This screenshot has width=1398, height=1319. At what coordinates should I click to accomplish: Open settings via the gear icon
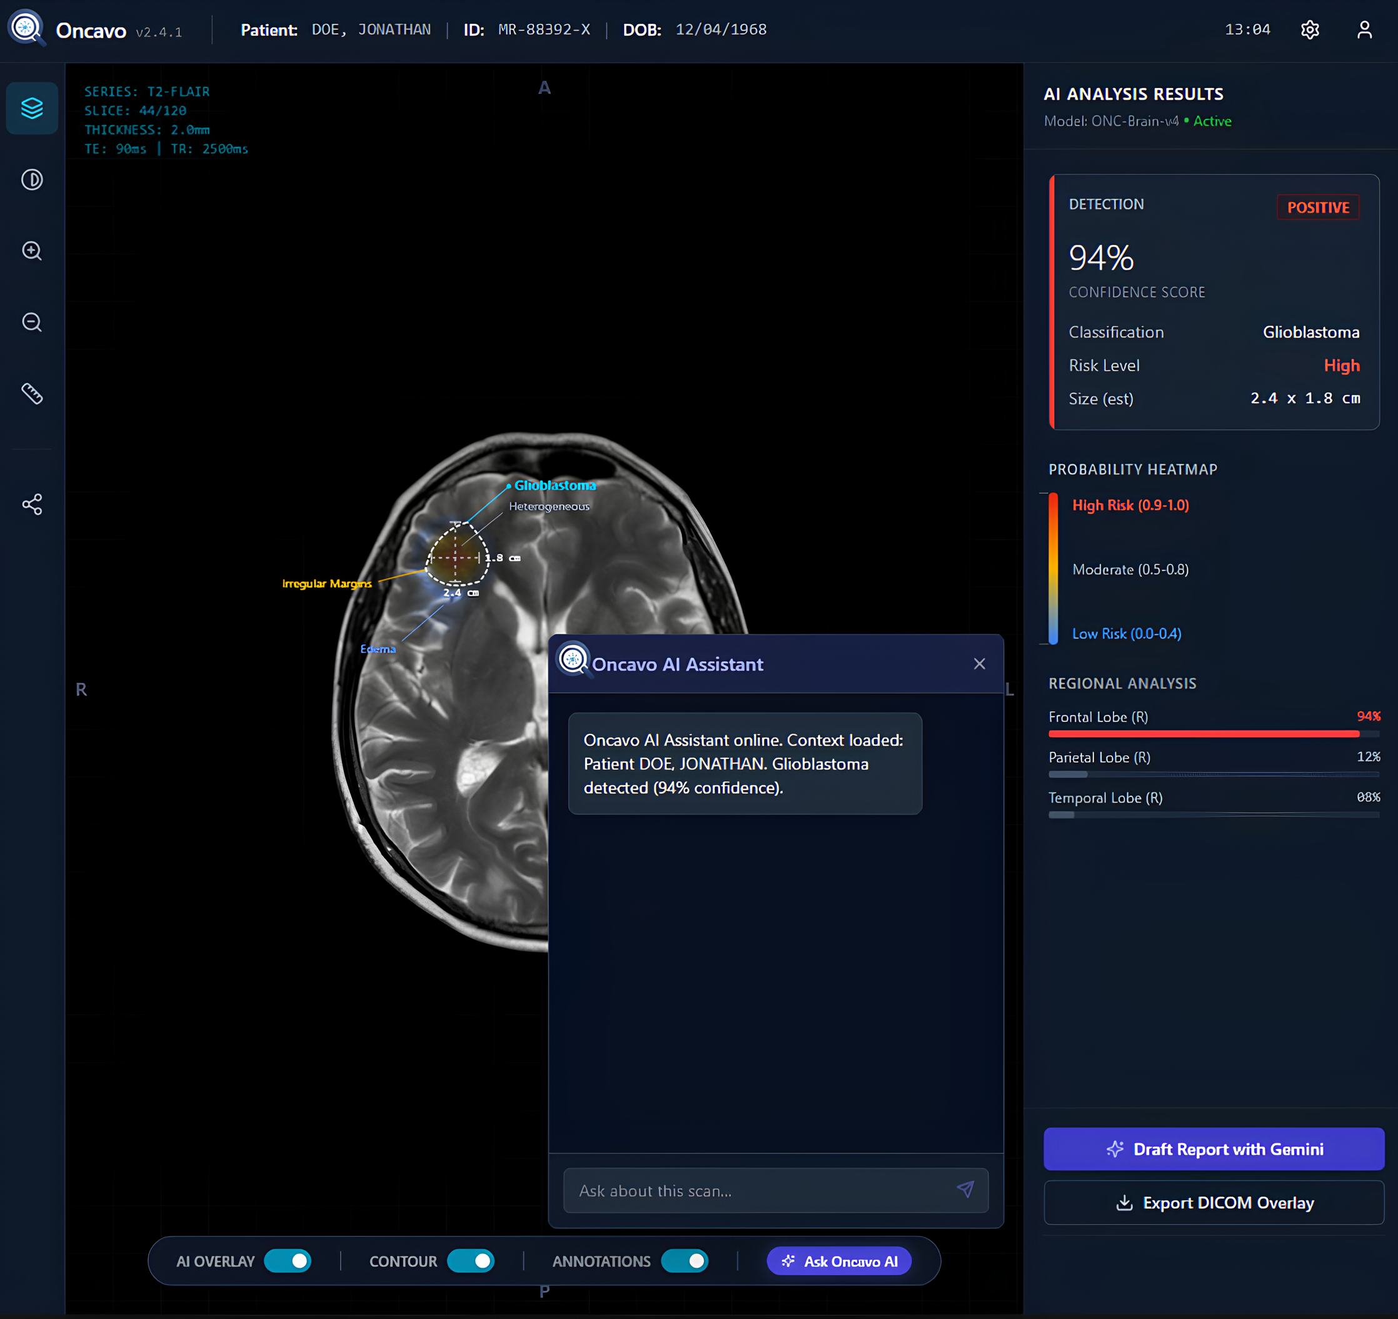1309,29
